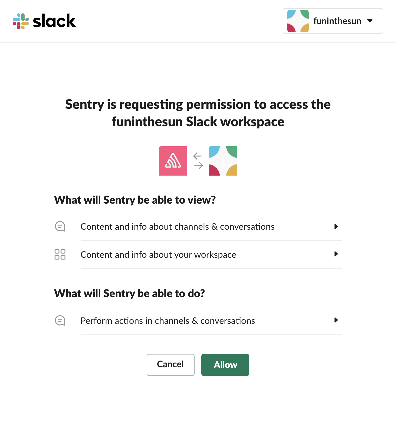Expand the Content and info about your workspace permission

coord(336,254)
